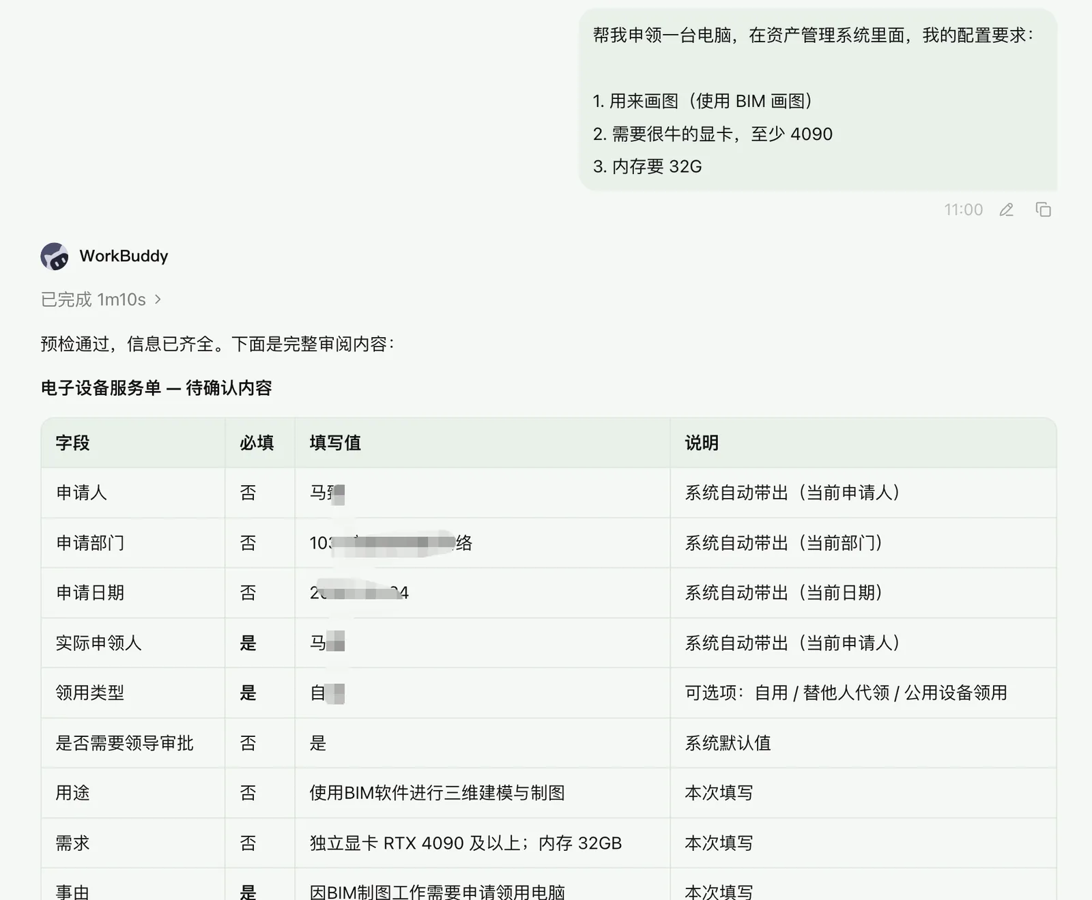
Task: Click 可选项：自用 / 替他人代领 / 公用设备领用 note
Action: (846, 693)
